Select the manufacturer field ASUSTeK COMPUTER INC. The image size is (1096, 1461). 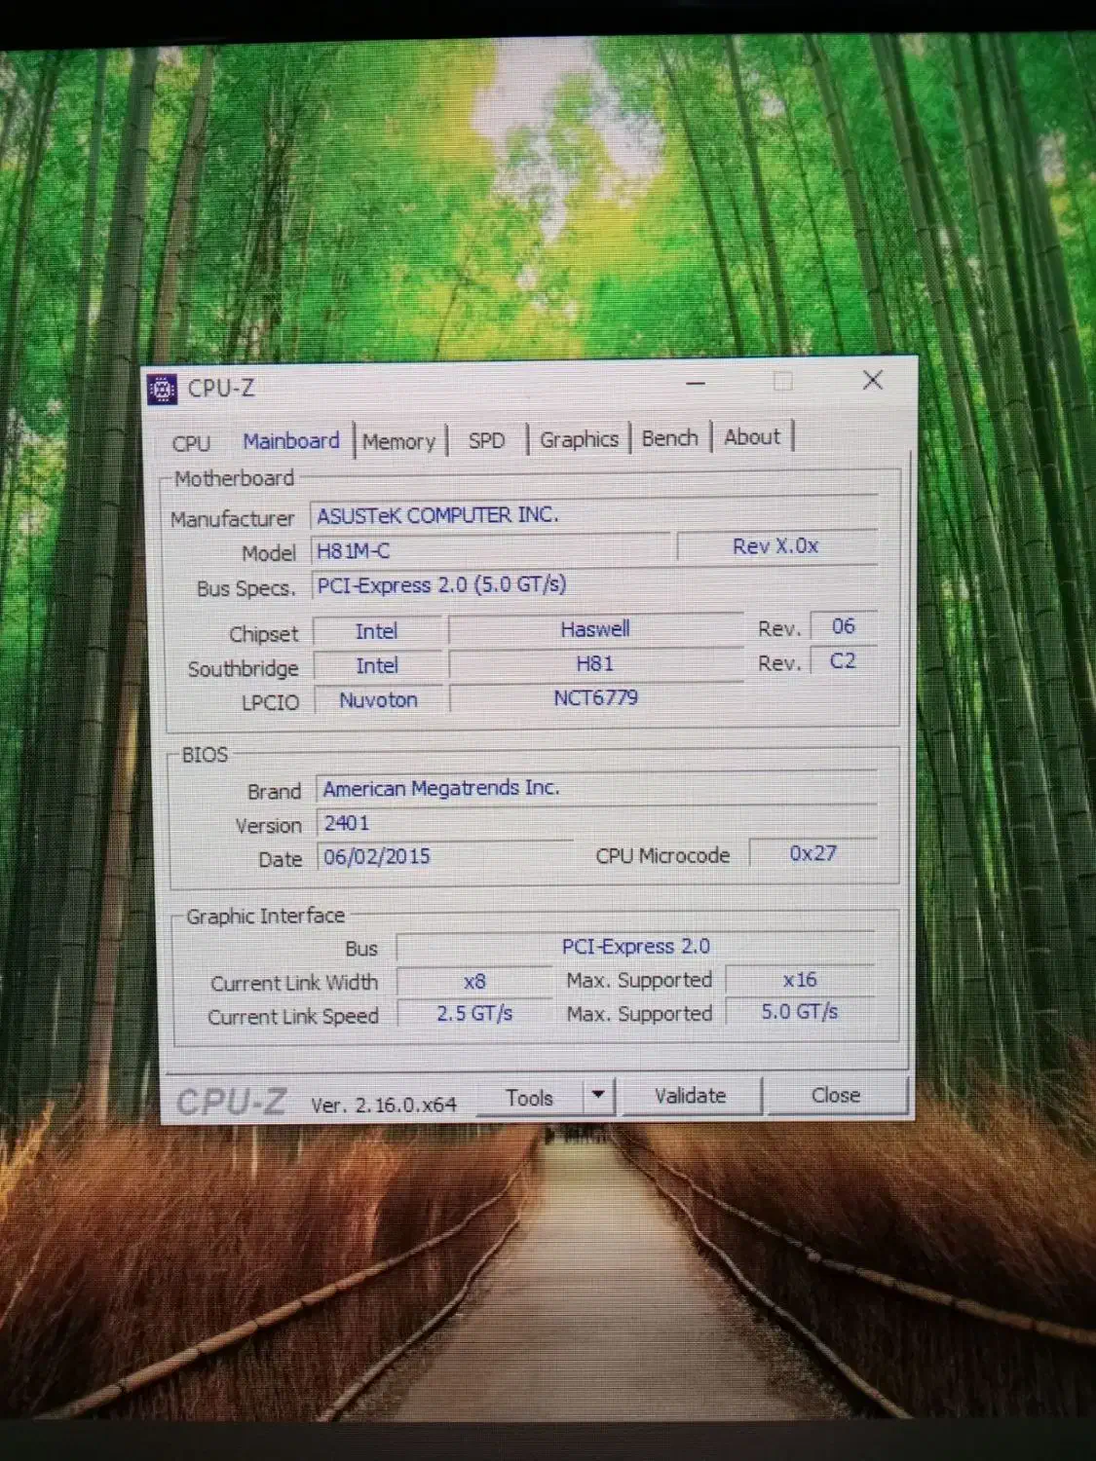click(x=594, y=514)
